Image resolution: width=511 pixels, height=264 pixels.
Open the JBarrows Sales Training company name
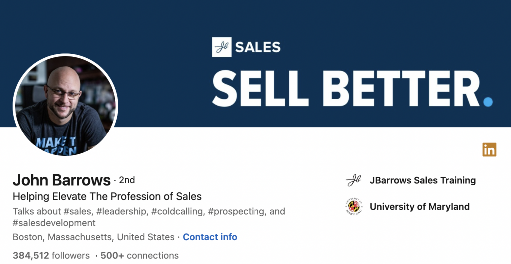pos(422,180)
